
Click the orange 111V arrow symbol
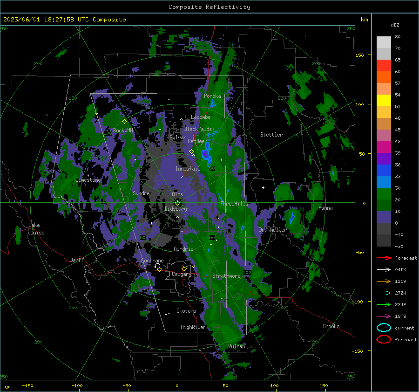click(x=384, y=281)
